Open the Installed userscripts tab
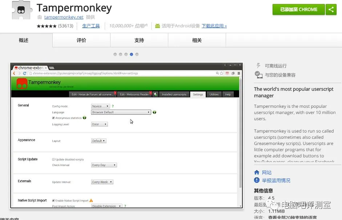This screenshot has height=220, width=342. coord(174,94)
